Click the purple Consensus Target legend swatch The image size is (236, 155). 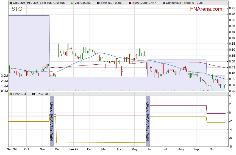click(164, 3)
